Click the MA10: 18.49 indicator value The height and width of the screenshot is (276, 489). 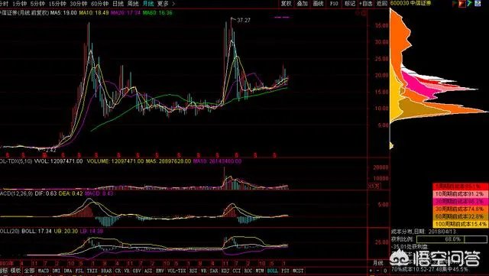(94, 13)
